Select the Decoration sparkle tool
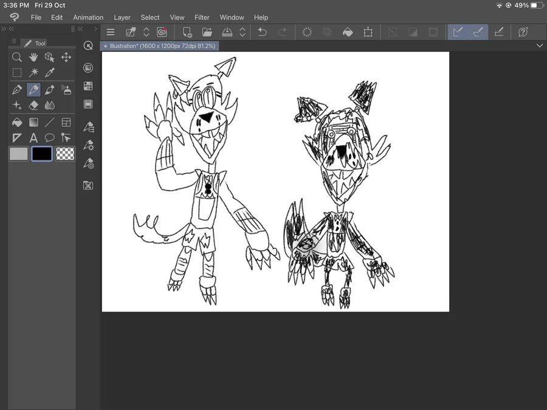Image resolution: width=547 pixels, height=410 pixels. pos(17,105)
